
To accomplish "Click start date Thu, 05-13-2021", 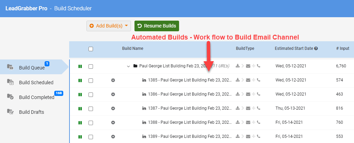I will (290, 108).
